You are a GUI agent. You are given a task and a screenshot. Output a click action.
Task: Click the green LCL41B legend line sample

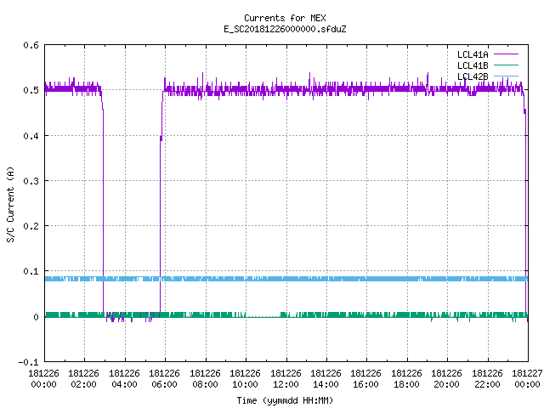pos(506,65)
